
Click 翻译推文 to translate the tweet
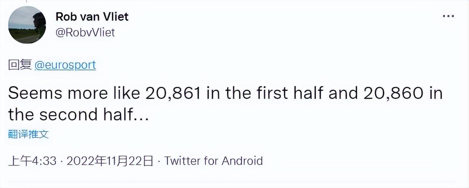point(28,135)
